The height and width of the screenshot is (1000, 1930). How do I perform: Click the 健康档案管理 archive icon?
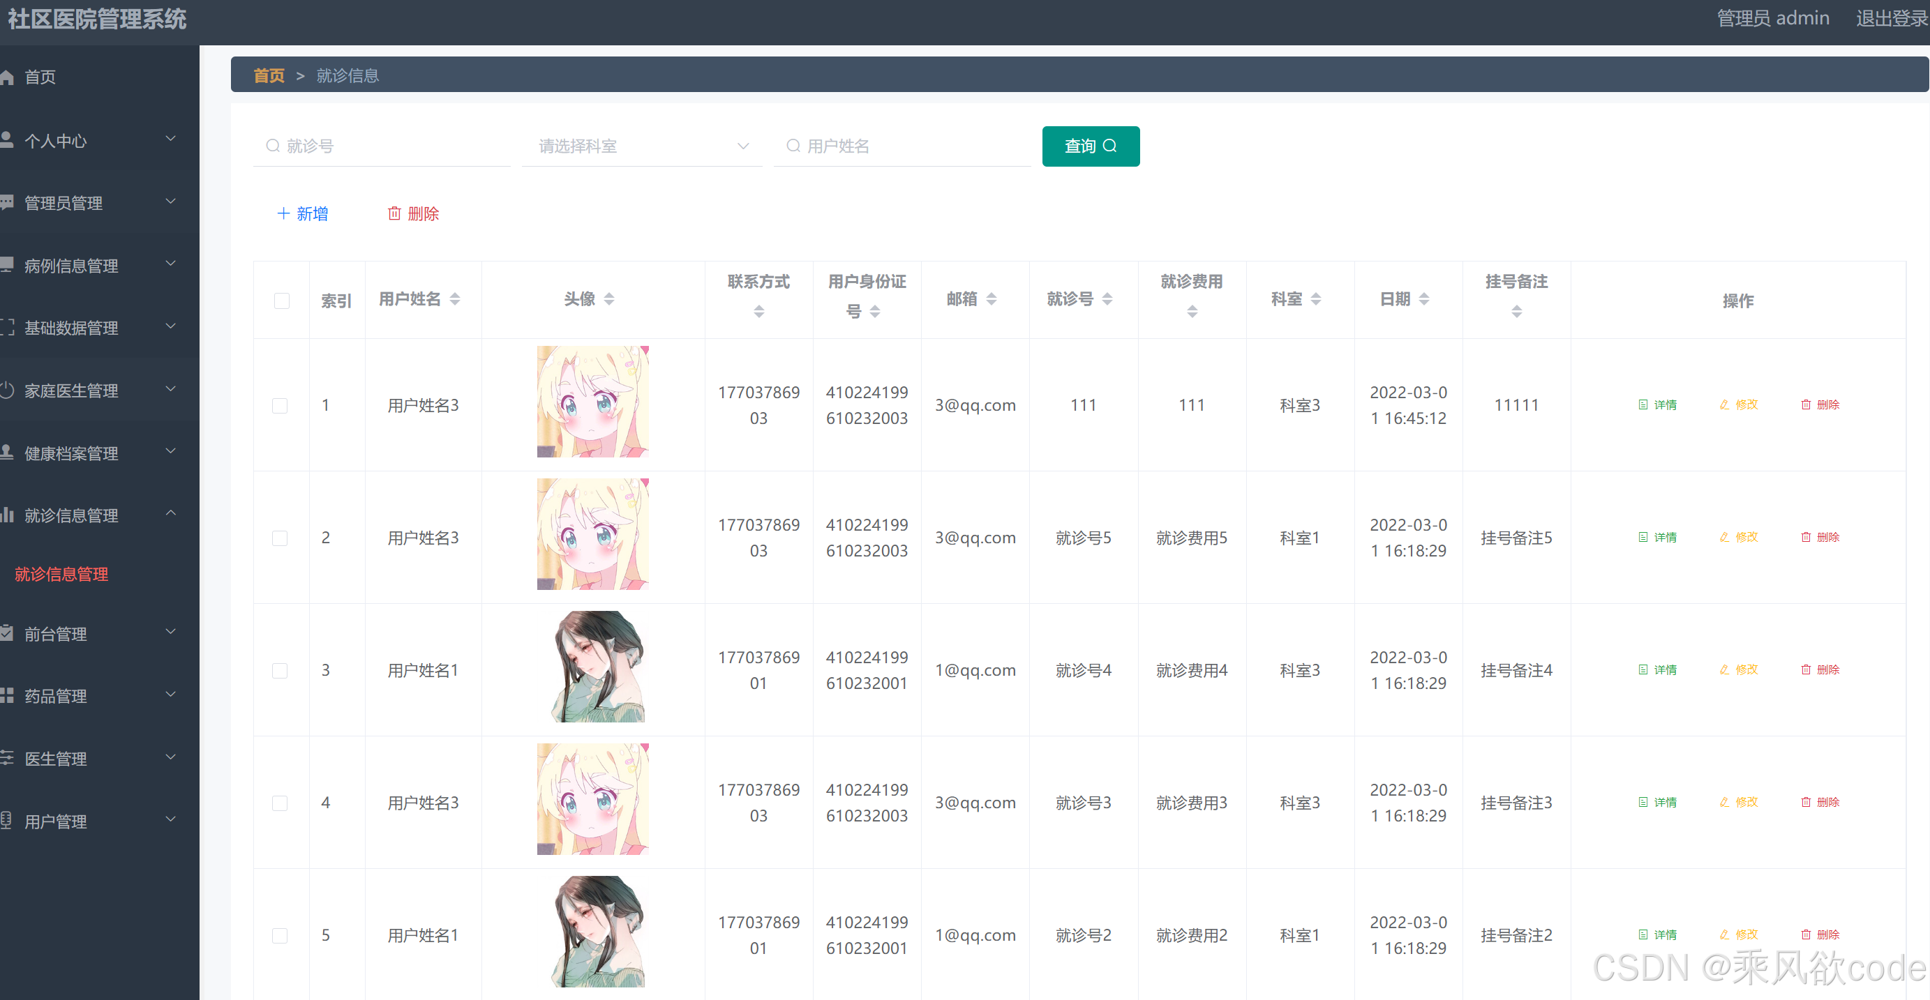pos(8,452)
